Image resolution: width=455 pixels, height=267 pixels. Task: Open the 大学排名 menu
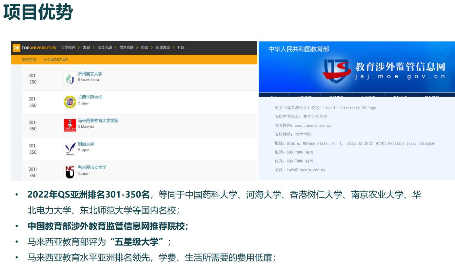coord(68,48)
